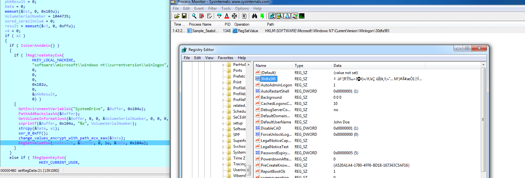This screenshot has width=525, height=178.
Task: Sort by Operation column header
Action: coord(249,24)
